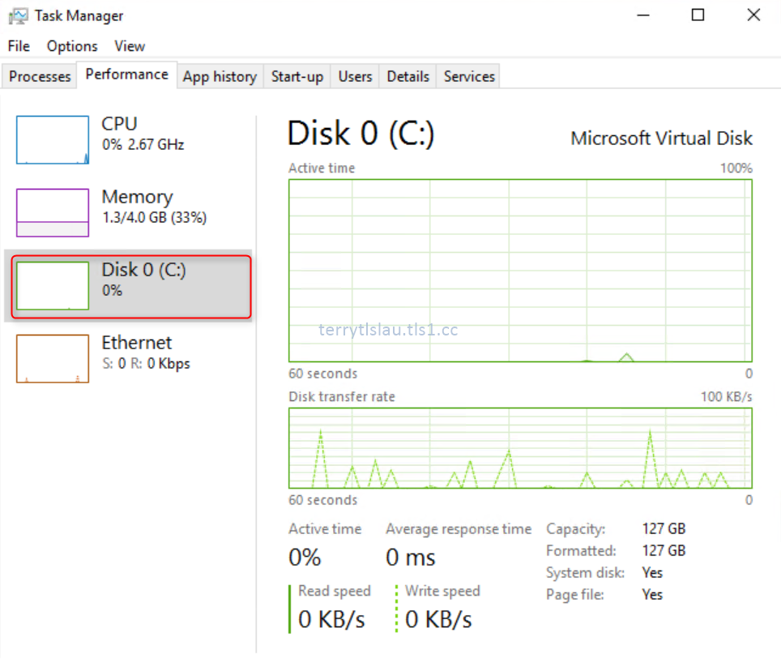781x662 pixels.
Task: Open the Services tab
Action: (468, 76)
